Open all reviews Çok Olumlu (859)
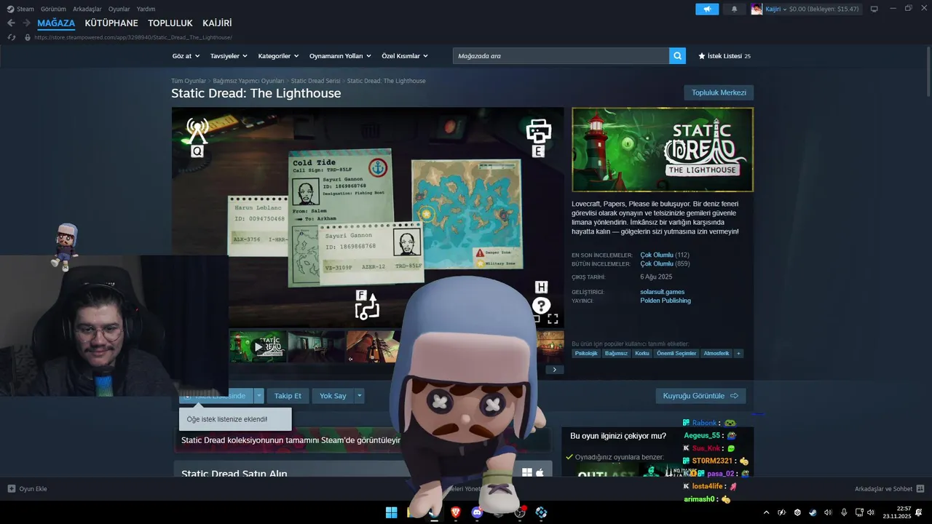Image resolution: width=932 pixels, height=524 pixels. coord(664,263)
